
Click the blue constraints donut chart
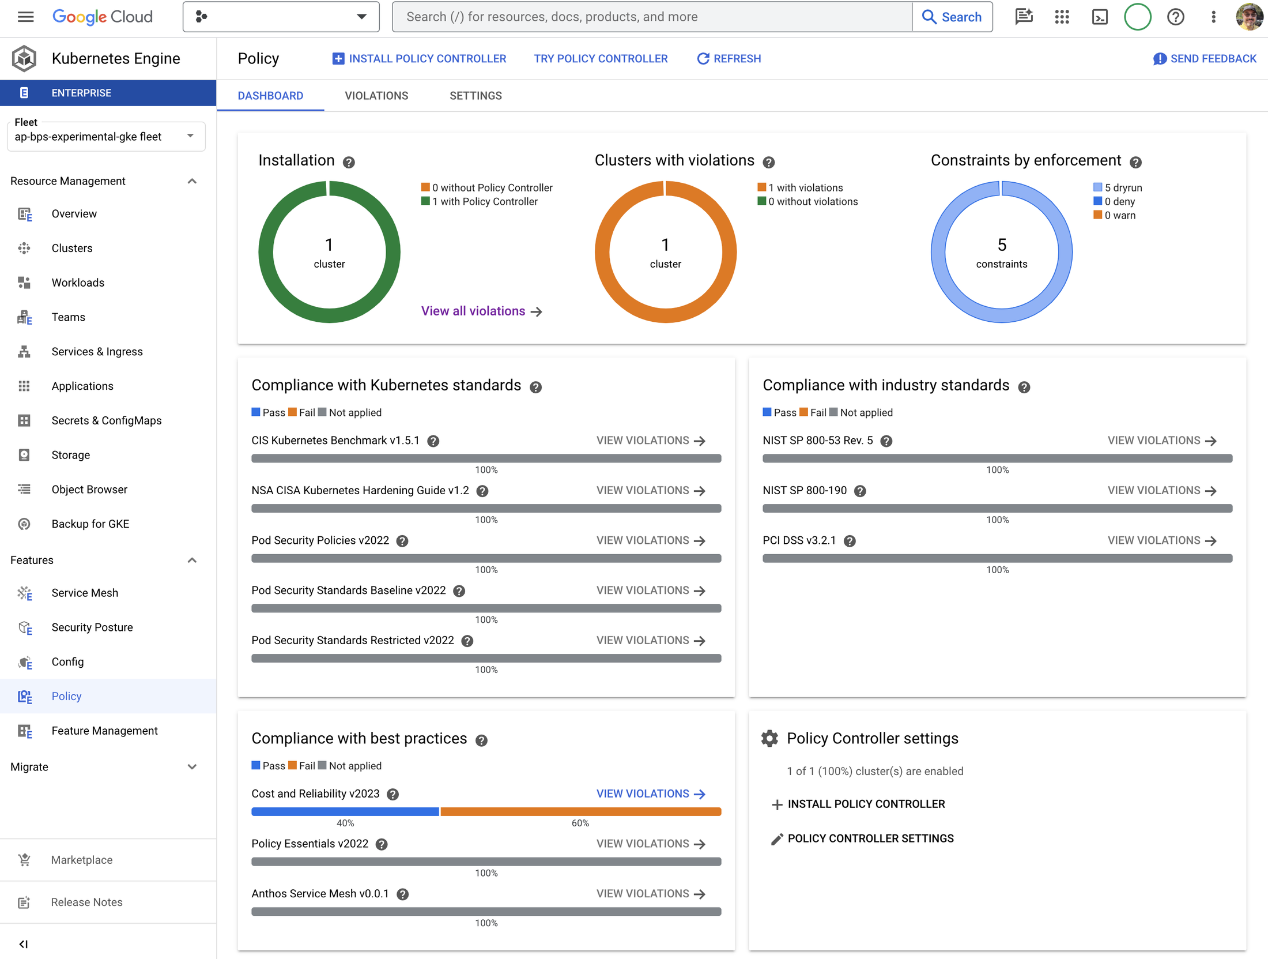click(1002, 252)
